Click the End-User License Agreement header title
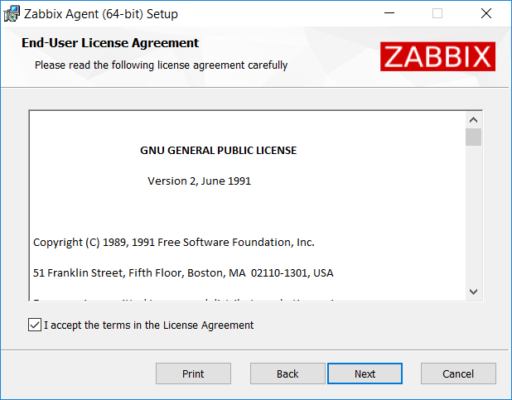The height and width of the screenshot is (400, 512). point(110,43)
